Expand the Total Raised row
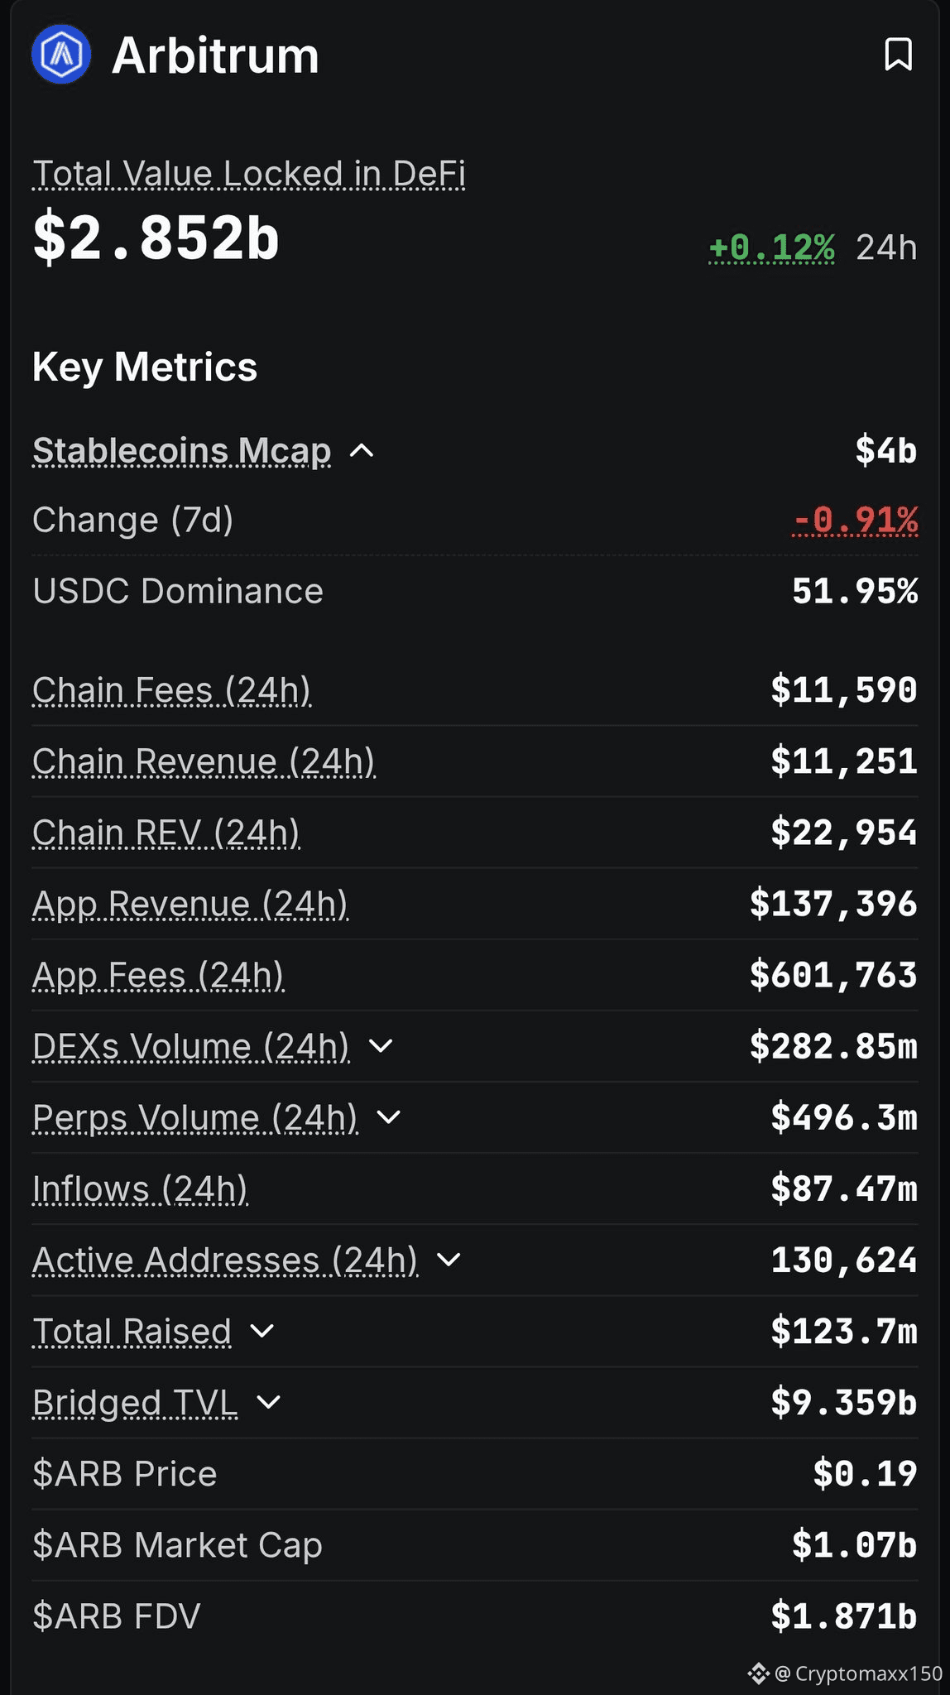950x1695 pixels. click(261, 1331)
